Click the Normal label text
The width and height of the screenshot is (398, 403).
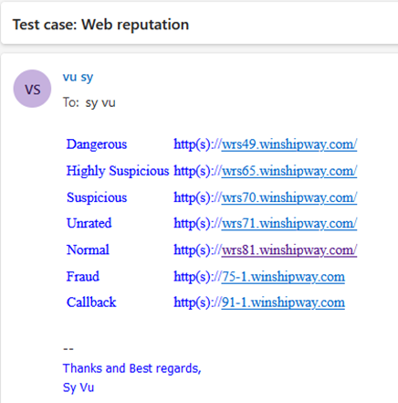point(88,249)
